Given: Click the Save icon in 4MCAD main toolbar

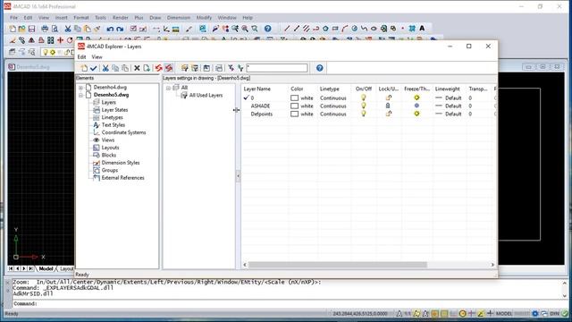Looking at the screenshot, I should point(32,29).
